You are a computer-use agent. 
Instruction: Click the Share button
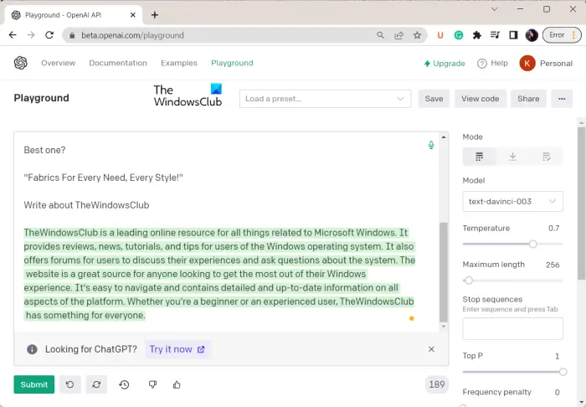pyautogui.click(x=528, y=99)
